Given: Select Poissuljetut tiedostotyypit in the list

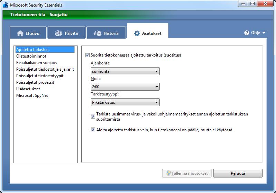Looking at the screenshot, I should pyautogui.click(x=45, y=76).
